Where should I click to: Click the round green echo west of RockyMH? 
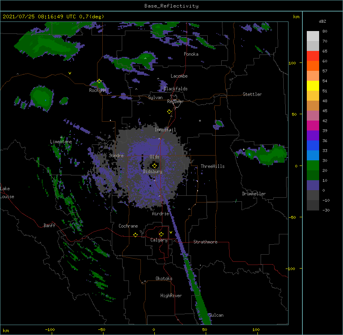(41, 98)
